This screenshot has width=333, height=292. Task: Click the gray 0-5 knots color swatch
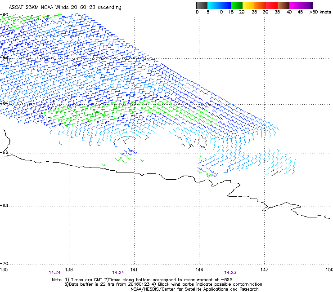(x=202, y=5)
